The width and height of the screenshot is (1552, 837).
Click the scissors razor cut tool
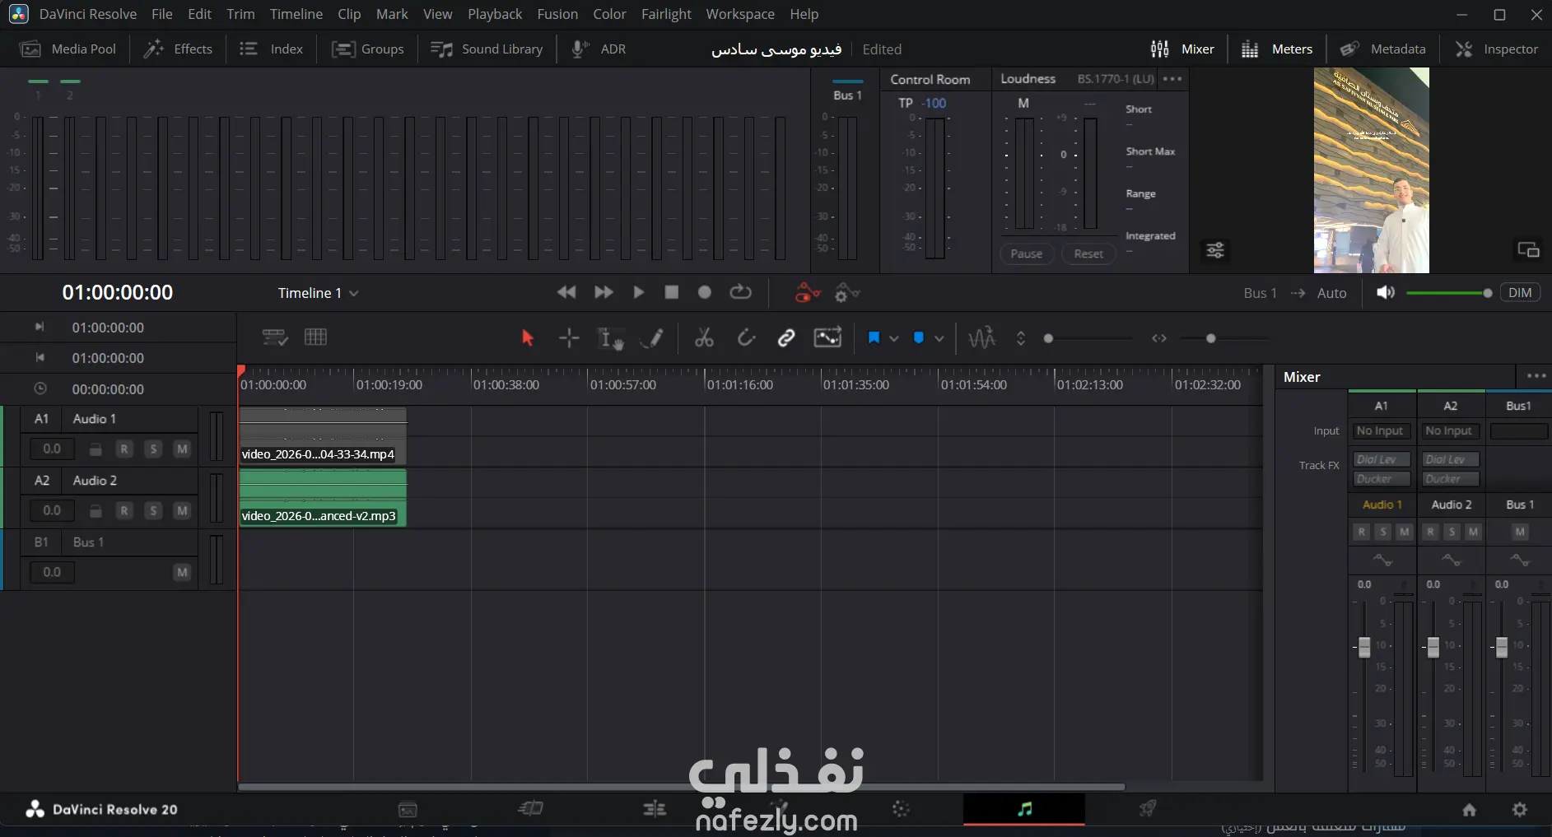click(x=704, y=337)
